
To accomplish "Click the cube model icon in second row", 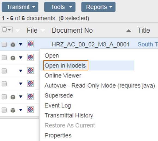I will 13,58.
